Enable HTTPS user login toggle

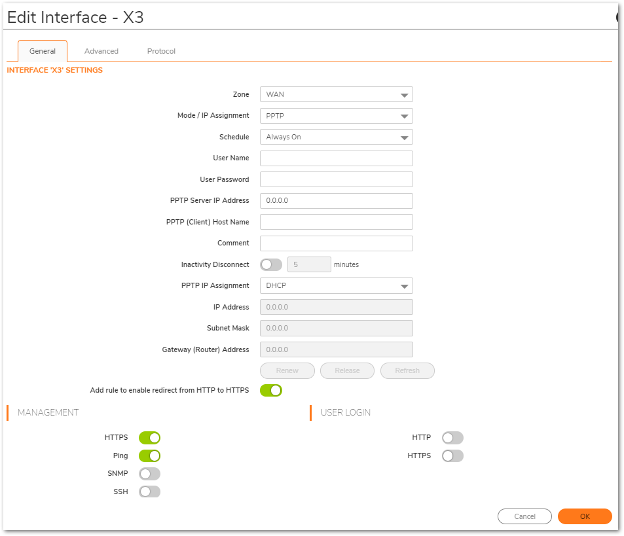point(452,456)
